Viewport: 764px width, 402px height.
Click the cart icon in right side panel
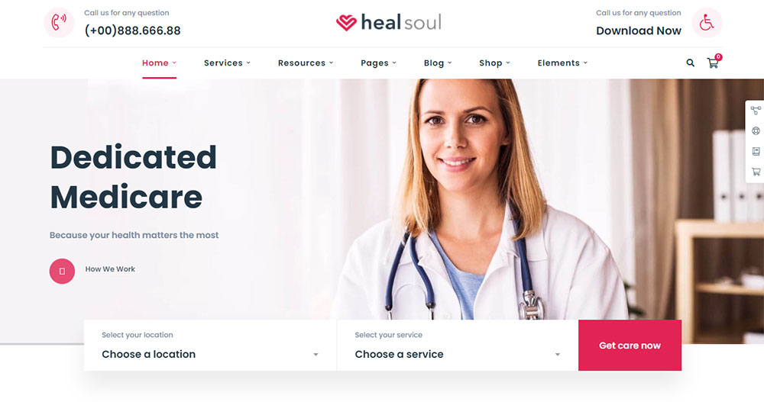[756, 172]
